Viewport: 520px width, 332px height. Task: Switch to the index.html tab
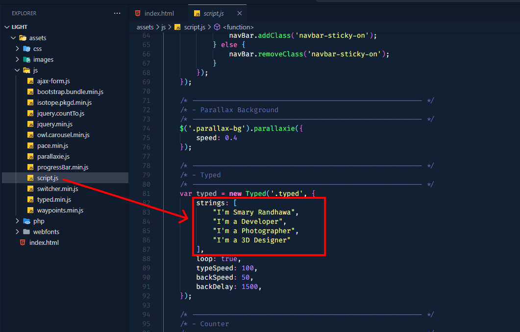pos(154,13)
